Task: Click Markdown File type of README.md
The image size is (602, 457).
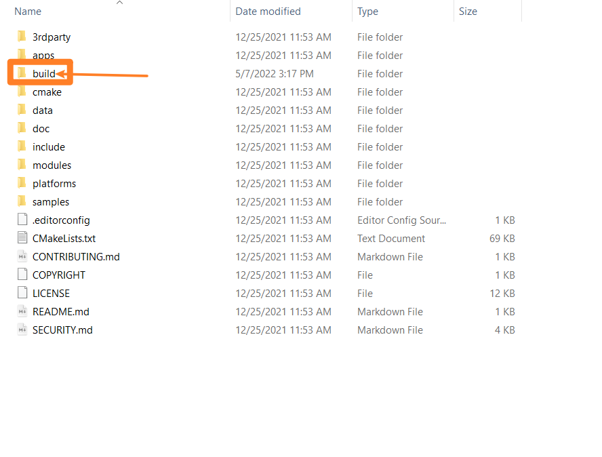Action: pos(390,312)
